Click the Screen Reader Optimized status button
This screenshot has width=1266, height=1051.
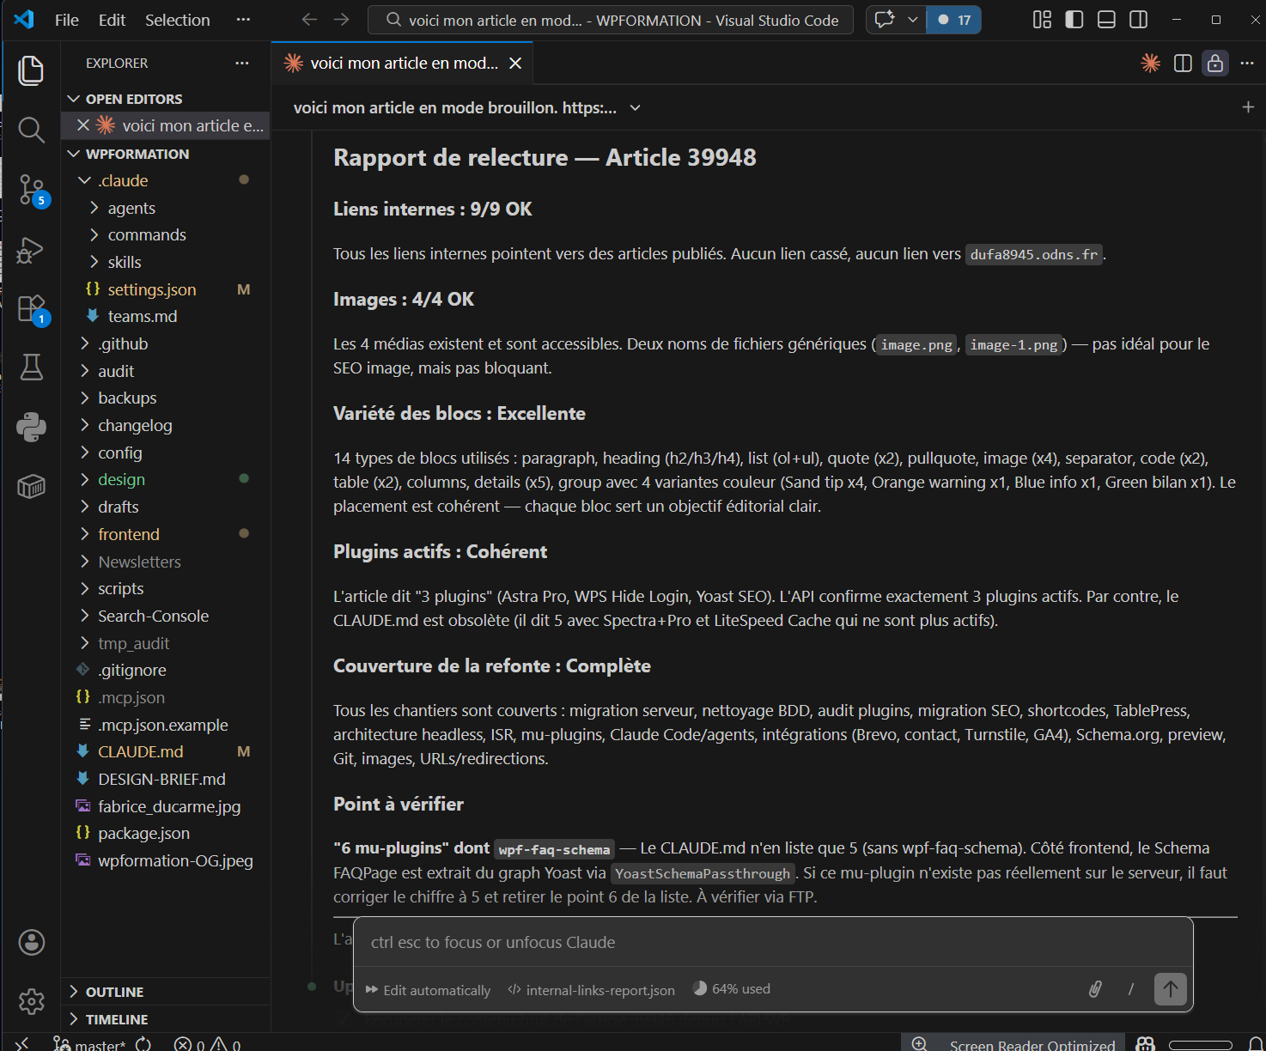click(1029, 1043)
